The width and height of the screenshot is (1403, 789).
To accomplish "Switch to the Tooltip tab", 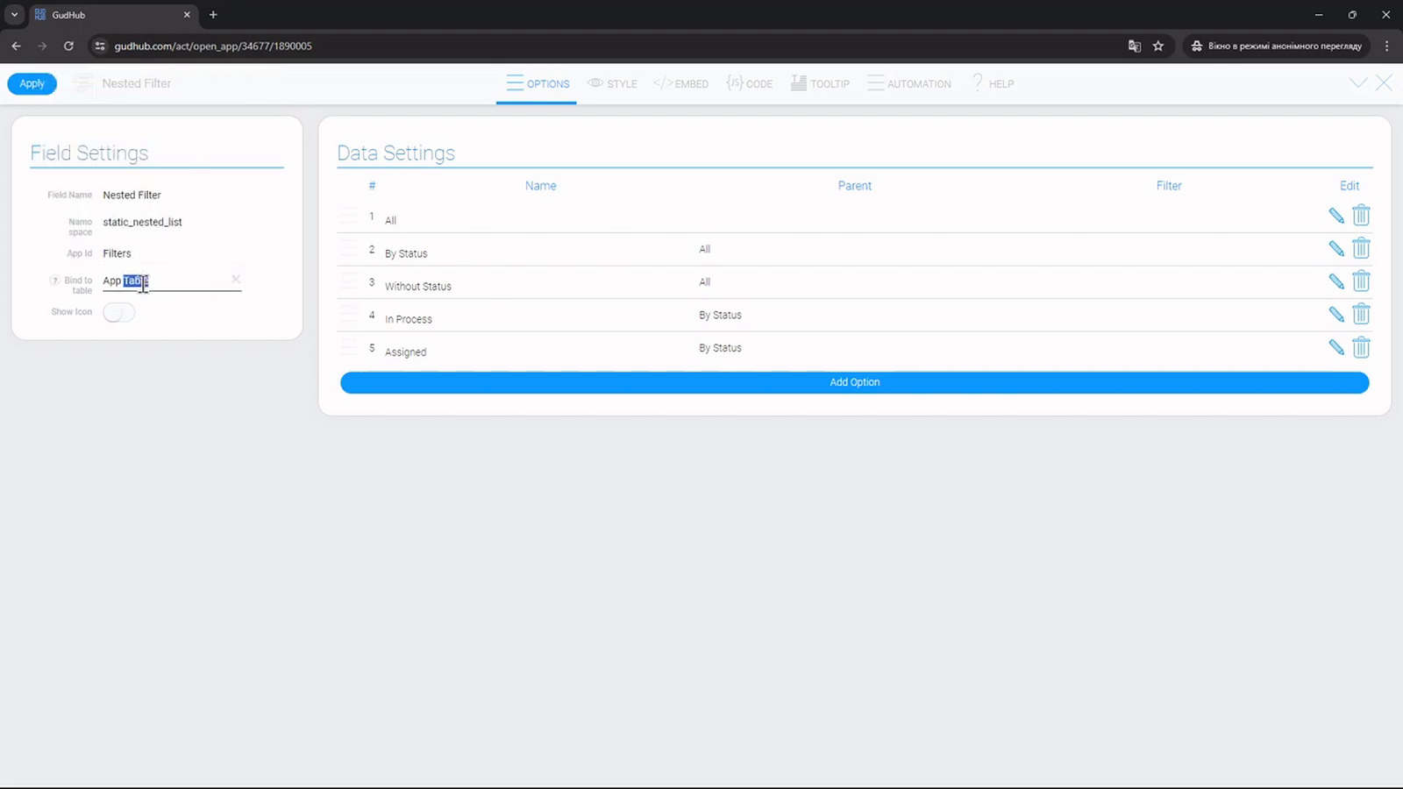I will pyautogui.click(x=820, y=83).
